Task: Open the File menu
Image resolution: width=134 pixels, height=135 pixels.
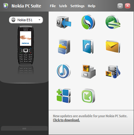Action: click(53, 6)
